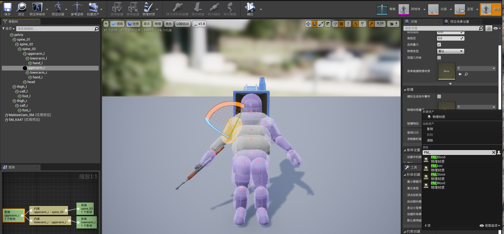Select the scale gizmo tool in viewport

321,24
